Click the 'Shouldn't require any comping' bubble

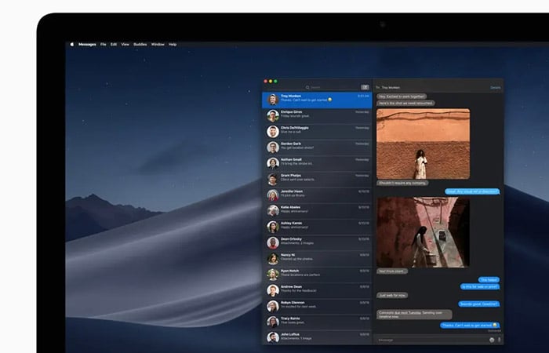402,183
